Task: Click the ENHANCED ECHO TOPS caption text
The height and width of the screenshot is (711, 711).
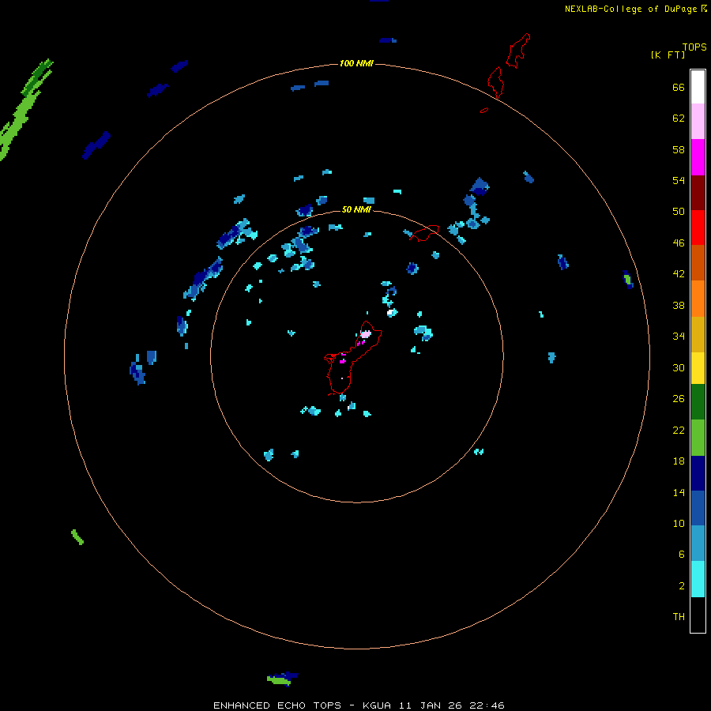Action: [359, 705]
